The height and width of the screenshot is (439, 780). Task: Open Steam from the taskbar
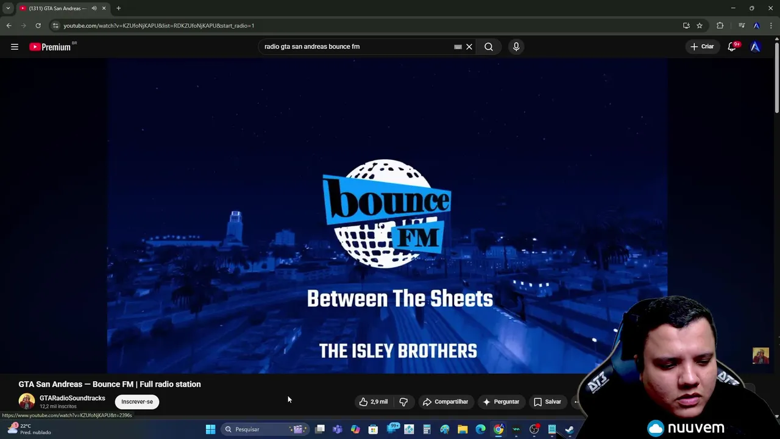coord(569,429)
